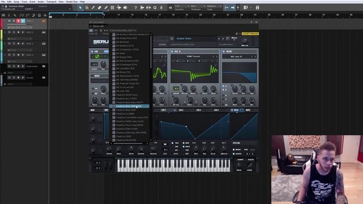The image size is (363, 204).
Task: Open track list icon above tracks
Action: click(3, 15)
